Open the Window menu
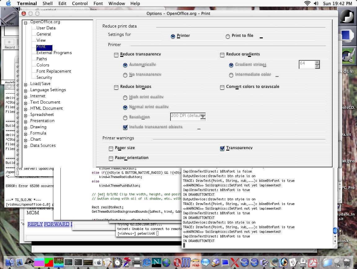Screen dimensions: 357x269 pyautogui.click(x=117, y=3)
